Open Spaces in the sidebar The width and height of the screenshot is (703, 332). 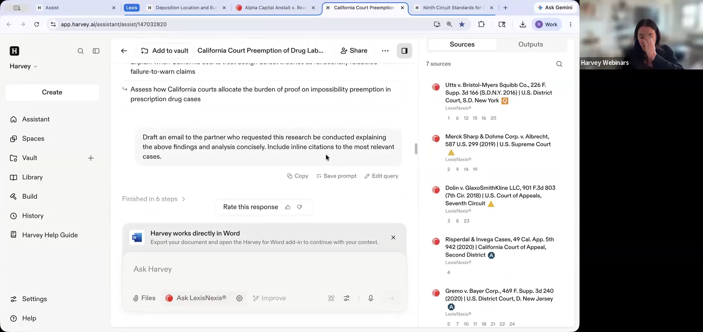coord(33,139)
